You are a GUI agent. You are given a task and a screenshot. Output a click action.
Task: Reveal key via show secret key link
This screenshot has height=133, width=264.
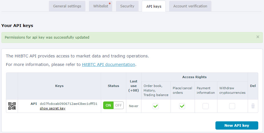53,108
